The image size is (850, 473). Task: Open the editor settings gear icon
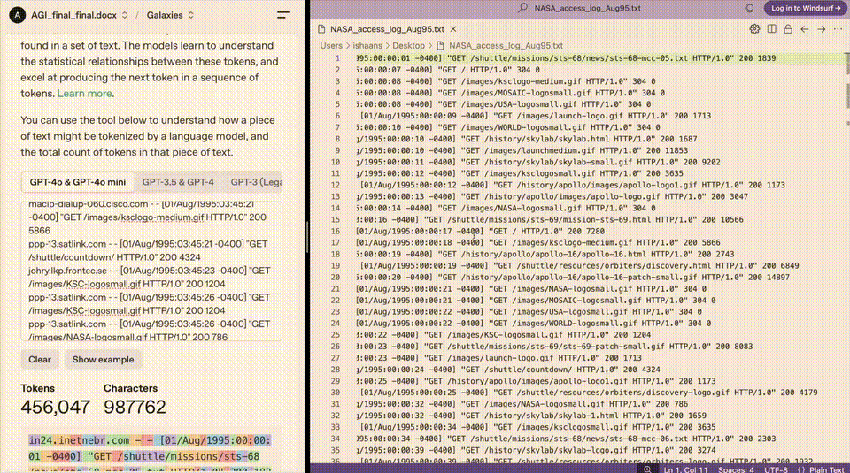pyautogui.click(x=754, y=29)
